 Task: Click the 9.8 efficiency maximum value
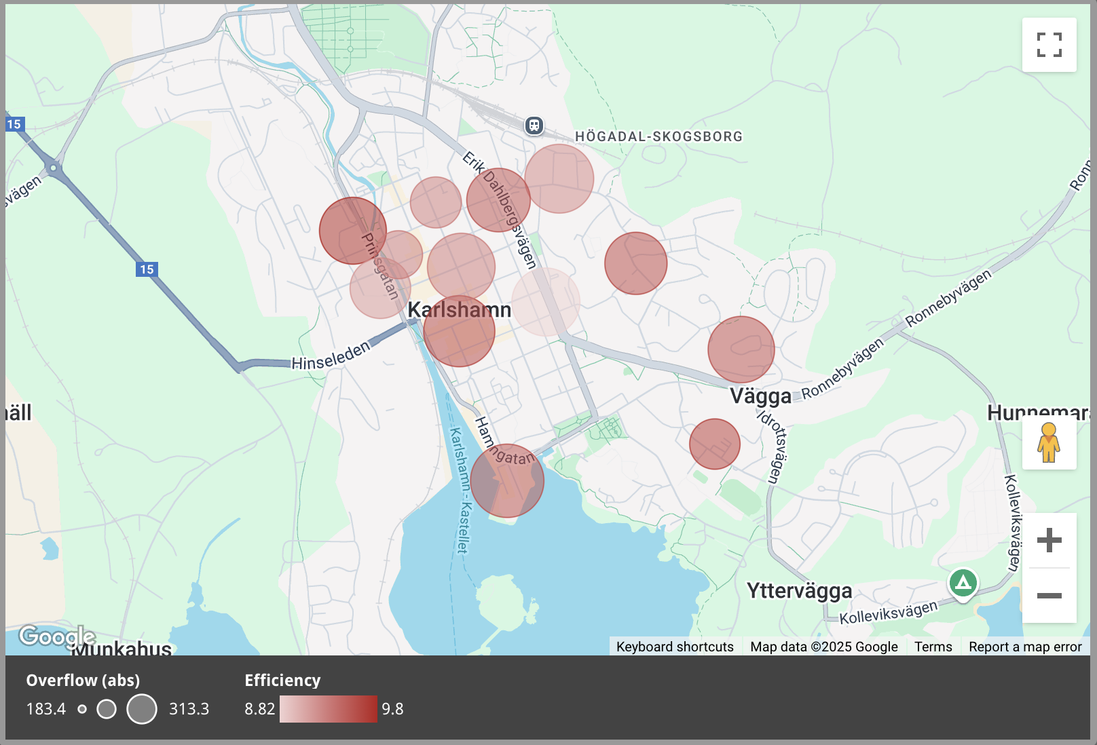(392, 709)
